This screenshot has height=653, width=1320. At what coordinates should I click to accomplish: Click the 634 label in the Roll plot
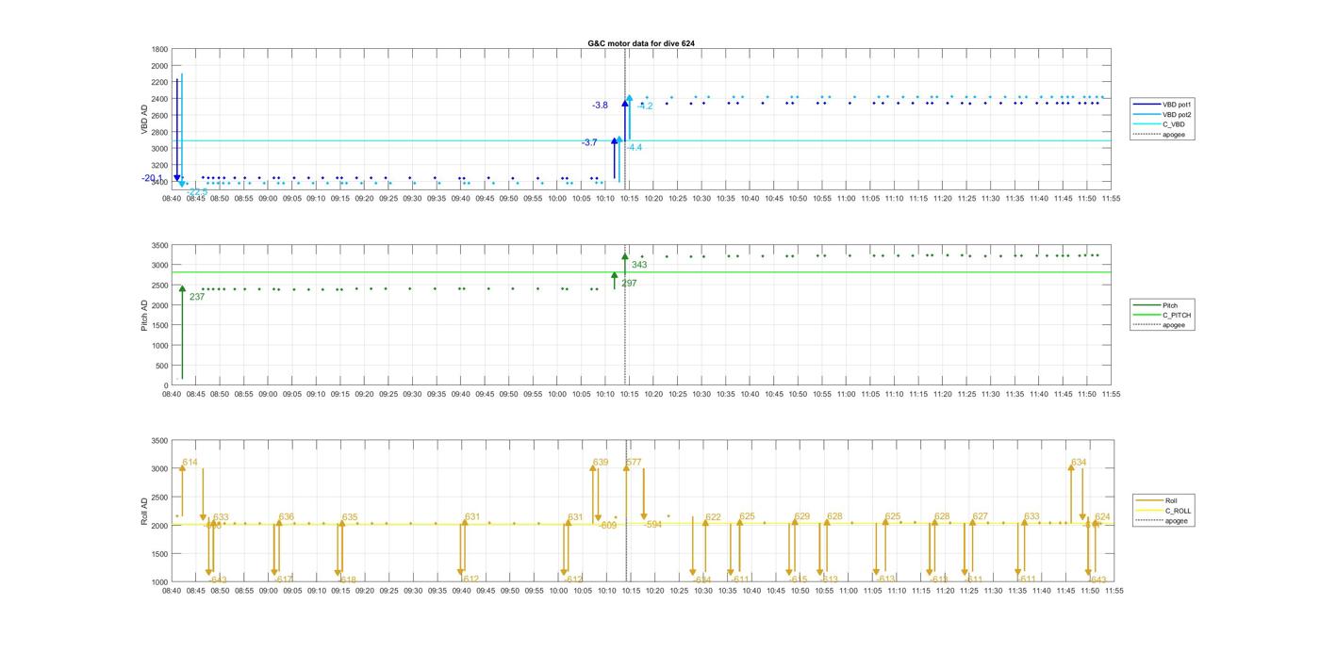[x=1079, y=463]
